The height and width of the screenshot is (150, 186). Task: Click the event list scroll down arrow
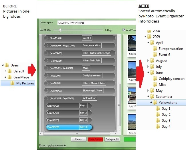pos(119,130)
